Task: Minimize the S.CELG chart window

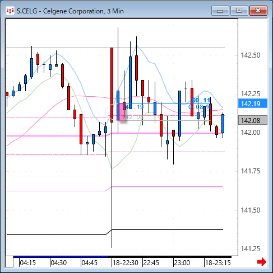Action: pyautogui.click(x=220, y=11)
